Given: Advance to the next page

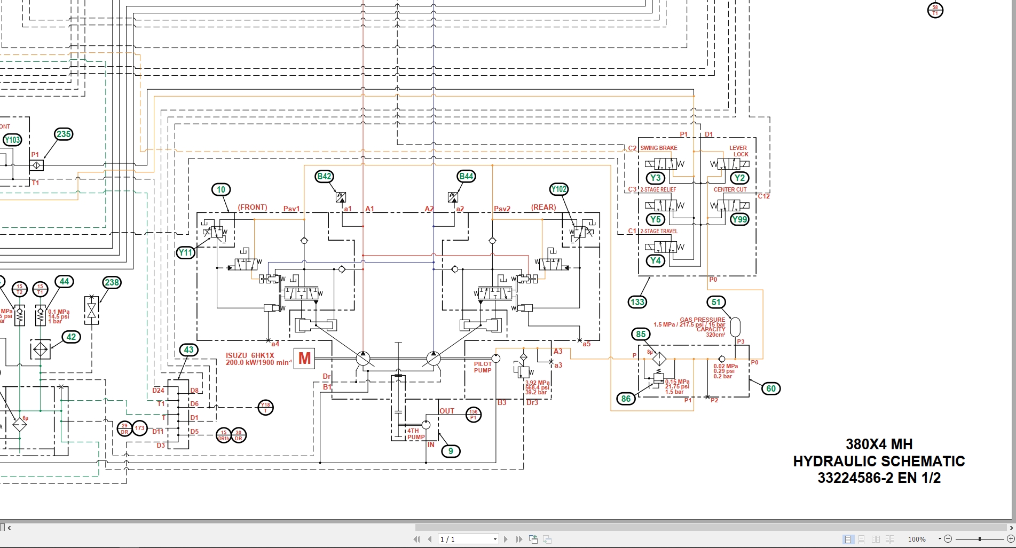Looking at the screenshot, I should coord(506,539).
